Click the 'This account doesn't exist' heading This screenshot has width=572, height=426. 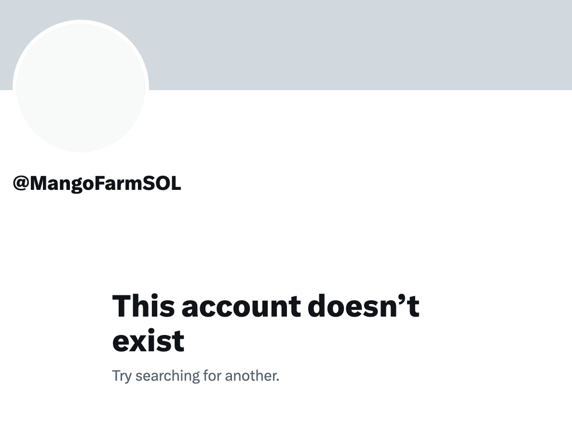(x=266, y=323)
